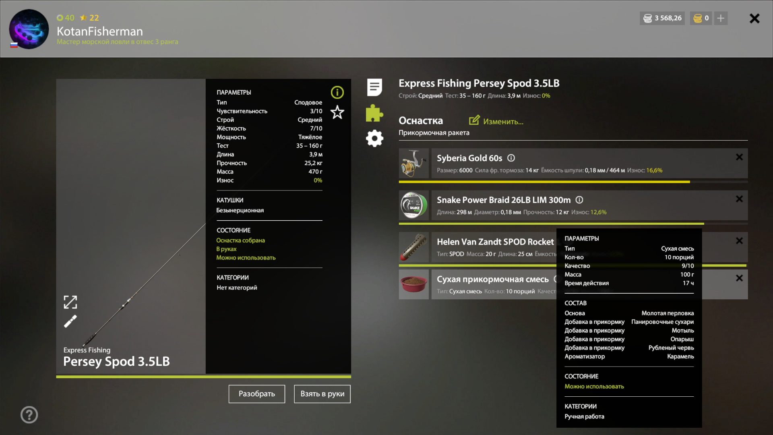Viewport: 773px width, 435px height.
Task: Click the Express Fishing Persey Spod 3.5LB heading
Action: click(x=479, y=83)
